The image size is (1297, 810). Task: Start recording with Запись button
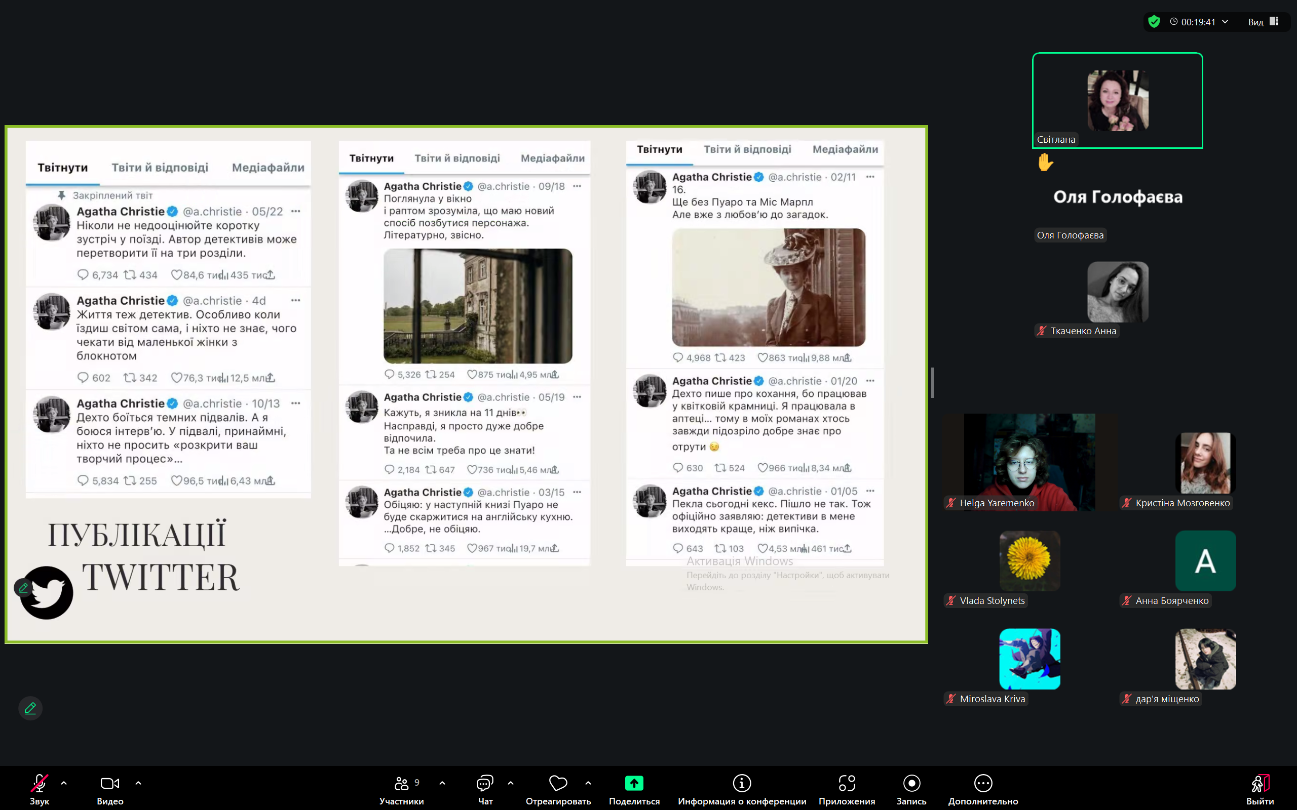[x=911, y=783]
